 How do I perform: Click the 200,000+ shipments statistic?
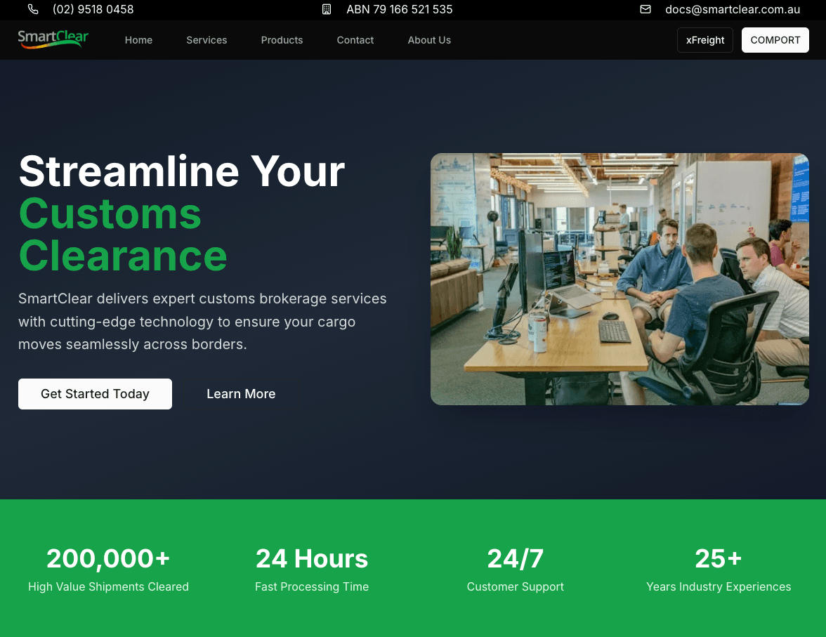(108, 569)
